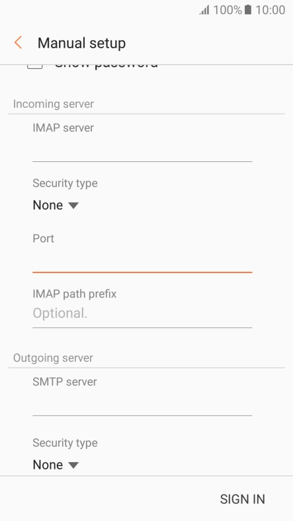Tap the battery icon in status bar
The image size is (293, 521).
[248, 10]
